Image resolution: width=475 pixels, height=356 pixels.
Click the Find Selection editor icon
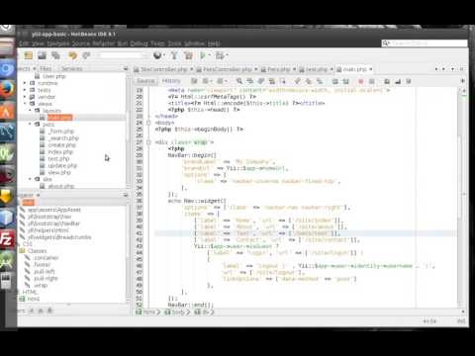tap(238, 81)
